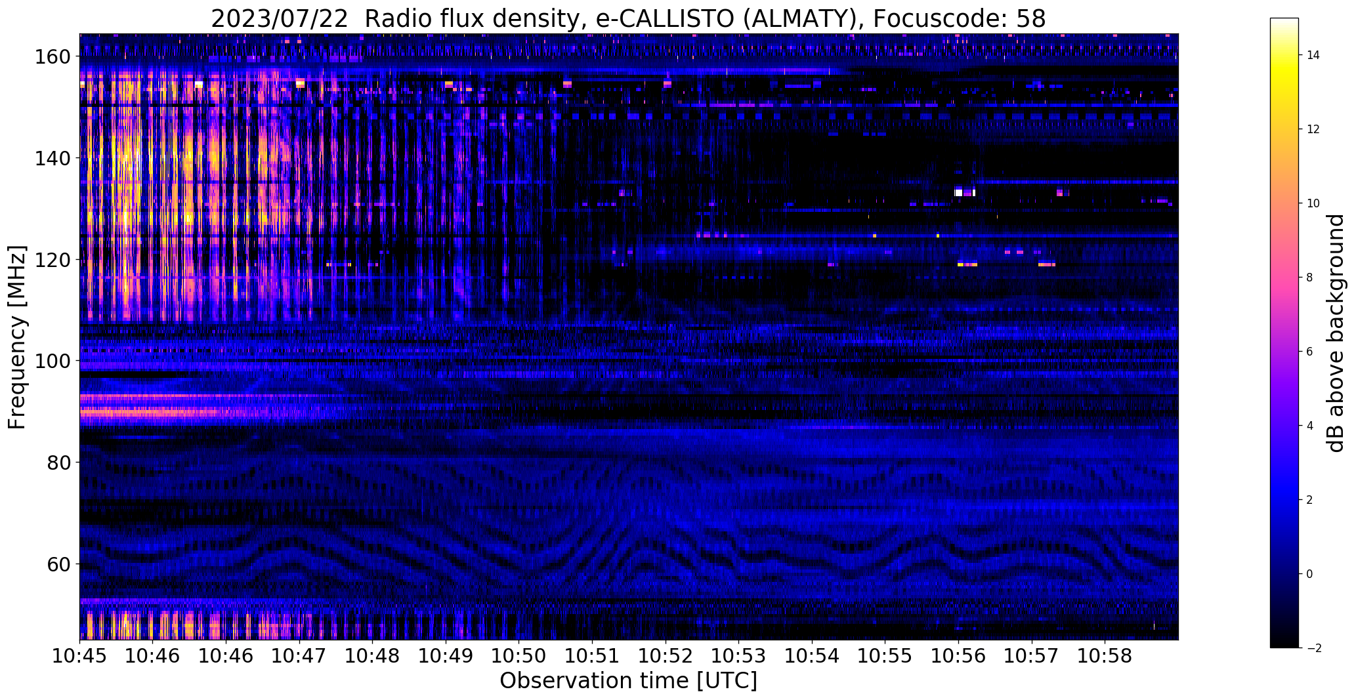Viewport: 1356px width, 700px height.
Task: Click the colorbar tick label 14
Action: tap(1313, 56)
